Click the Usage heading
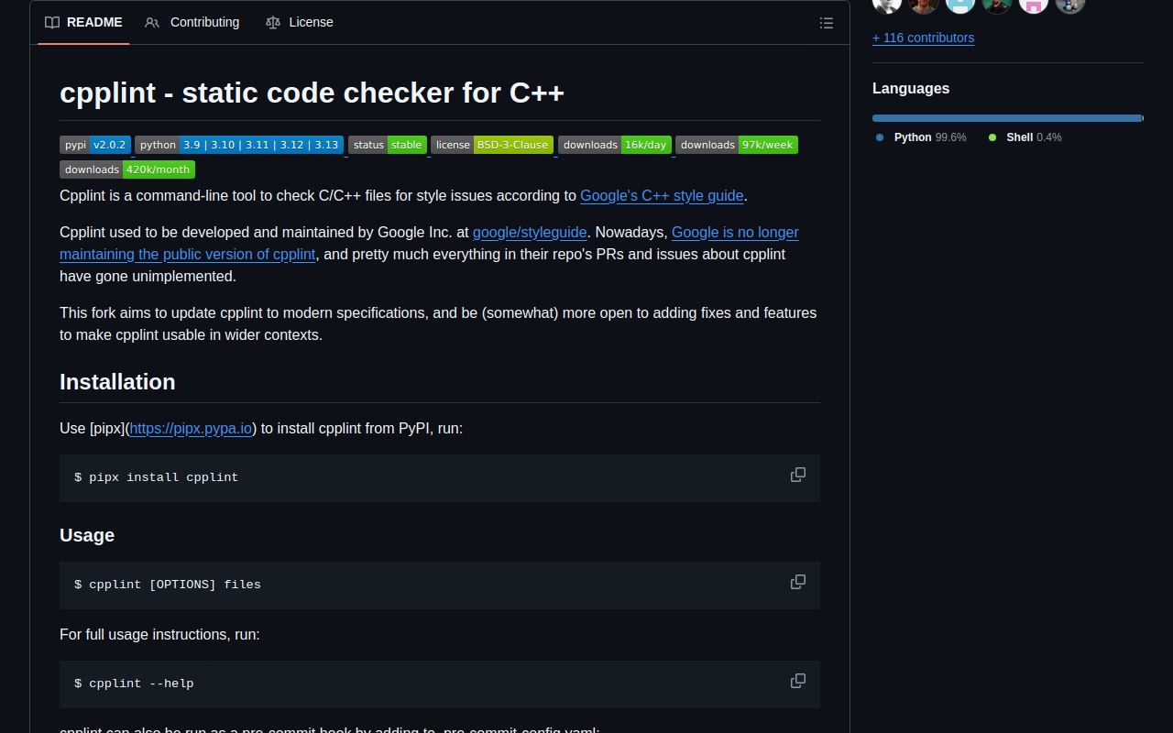The image size is (1173, 733). (87, 535)
